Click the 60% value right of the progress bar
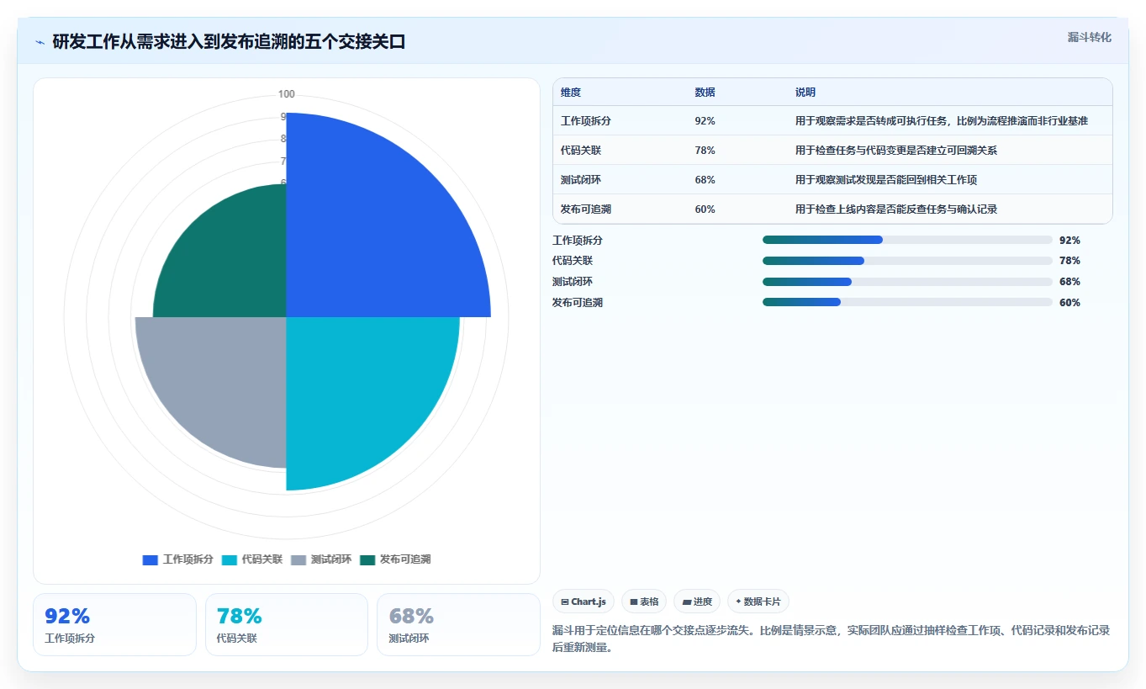The width and height of the screenshot is (1146, 689). (x=1069, y=303)
